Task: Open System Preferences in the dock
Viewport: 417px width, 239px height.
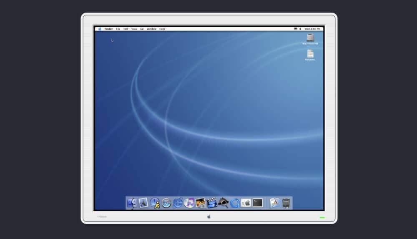Action: (246, 203)
